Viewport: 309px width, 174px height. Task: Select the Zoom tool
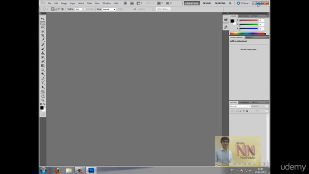(43, 100)
